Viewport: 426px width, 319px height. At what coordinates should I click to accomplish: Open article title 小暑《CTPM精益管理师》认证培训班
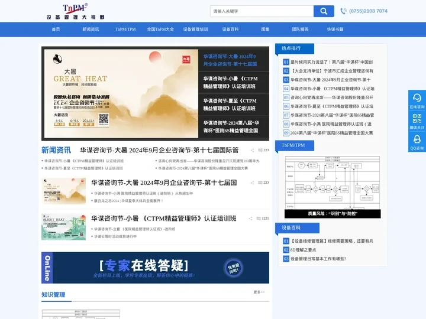click(x=164, y=219)
